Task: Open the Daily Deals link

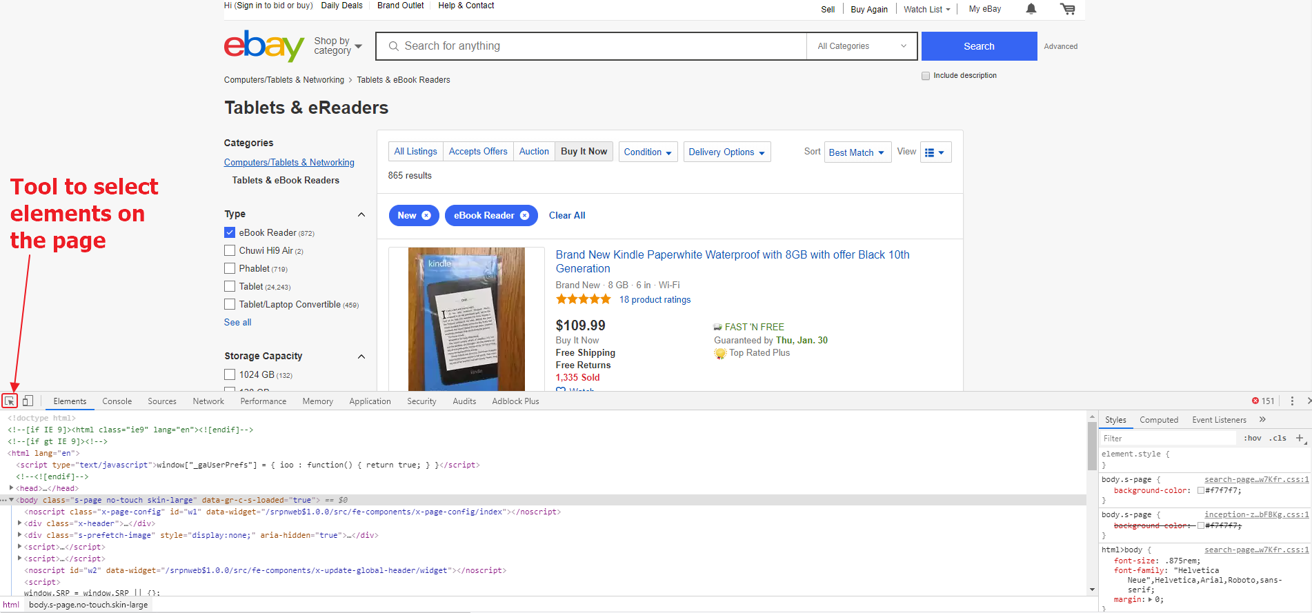Action: 341,6
